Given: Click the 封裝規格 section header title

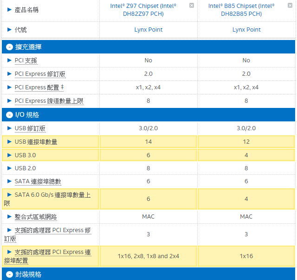Looking at the screenshot, I should (x=28, y=274).
